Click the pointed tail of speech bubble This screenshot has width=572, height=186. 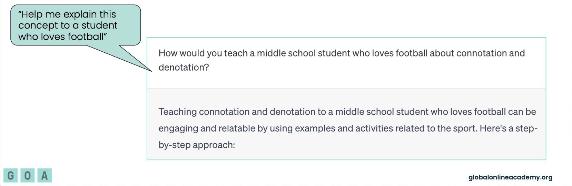(138, 61)
